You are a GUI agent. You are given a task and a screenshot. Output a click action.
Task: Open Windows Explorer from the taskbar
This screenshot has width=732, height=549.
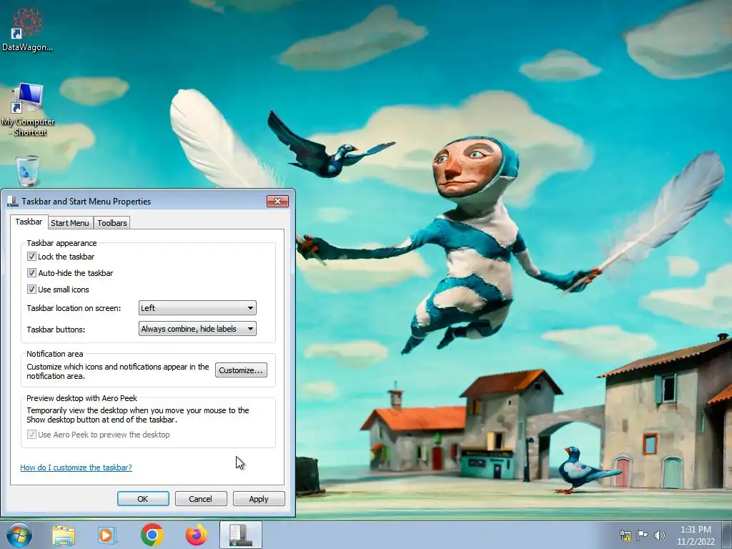63,535
